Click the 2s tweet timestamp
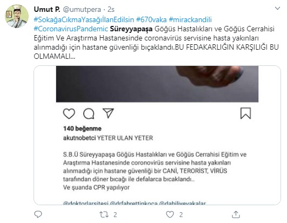287x223 pixels. 111,10
